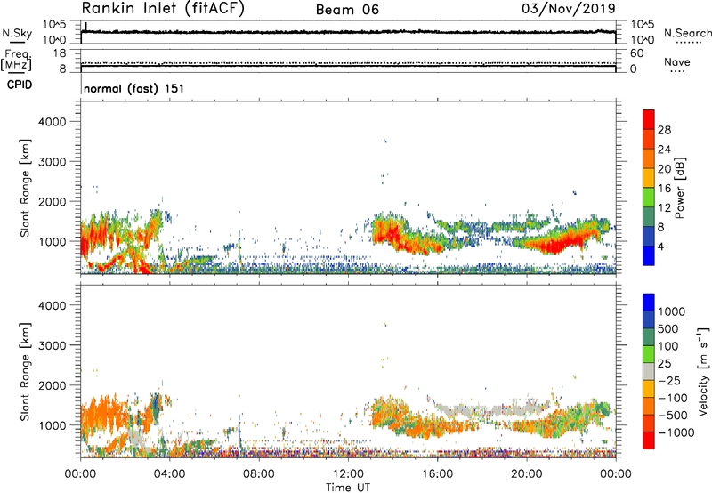Click the grey -25 to 25 Velocity color band
Screen dimensions: 712x493
pyautogui.click(x=649, y=371)
